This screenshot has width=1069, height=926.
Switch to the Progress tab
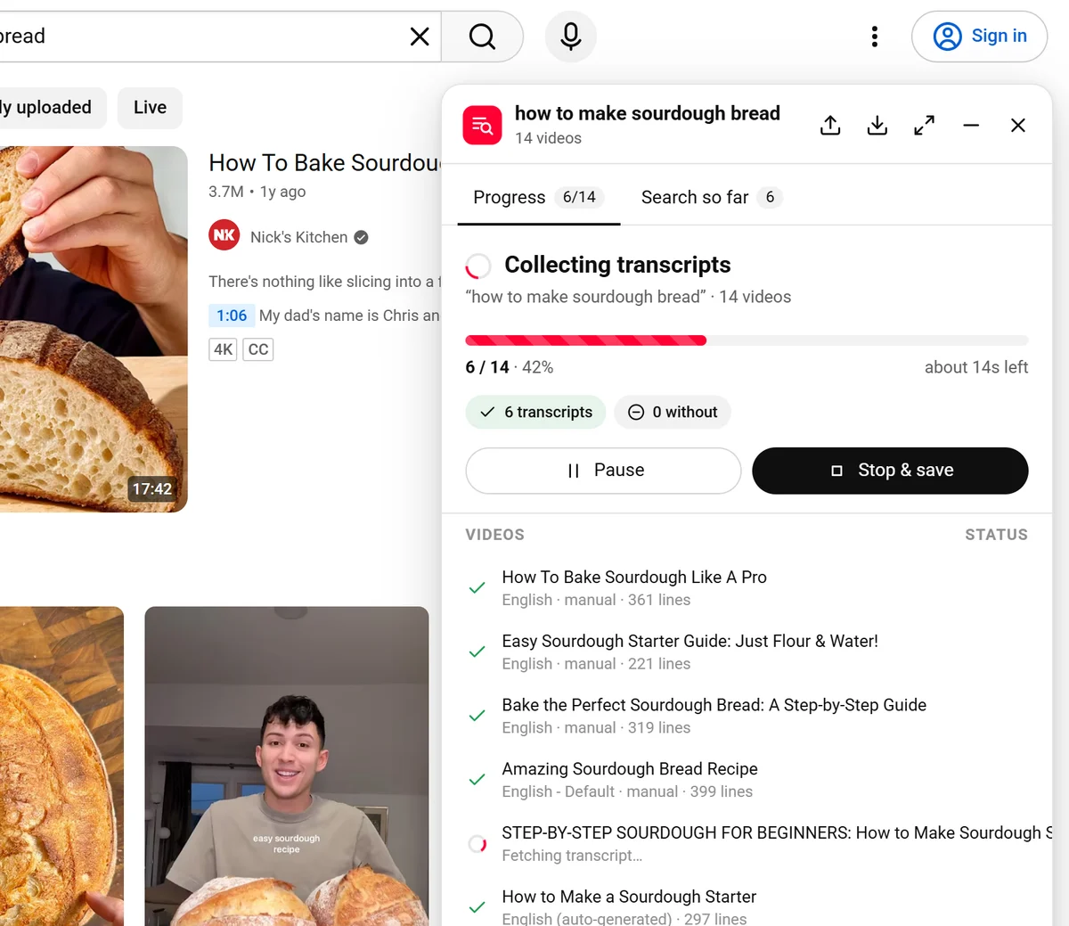539,197
